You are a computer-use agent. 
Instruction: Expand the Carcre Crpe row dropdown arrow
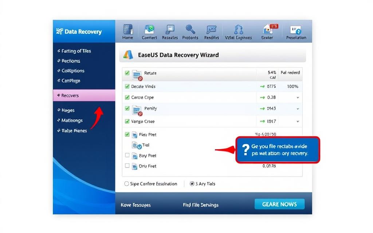(298, 98)
